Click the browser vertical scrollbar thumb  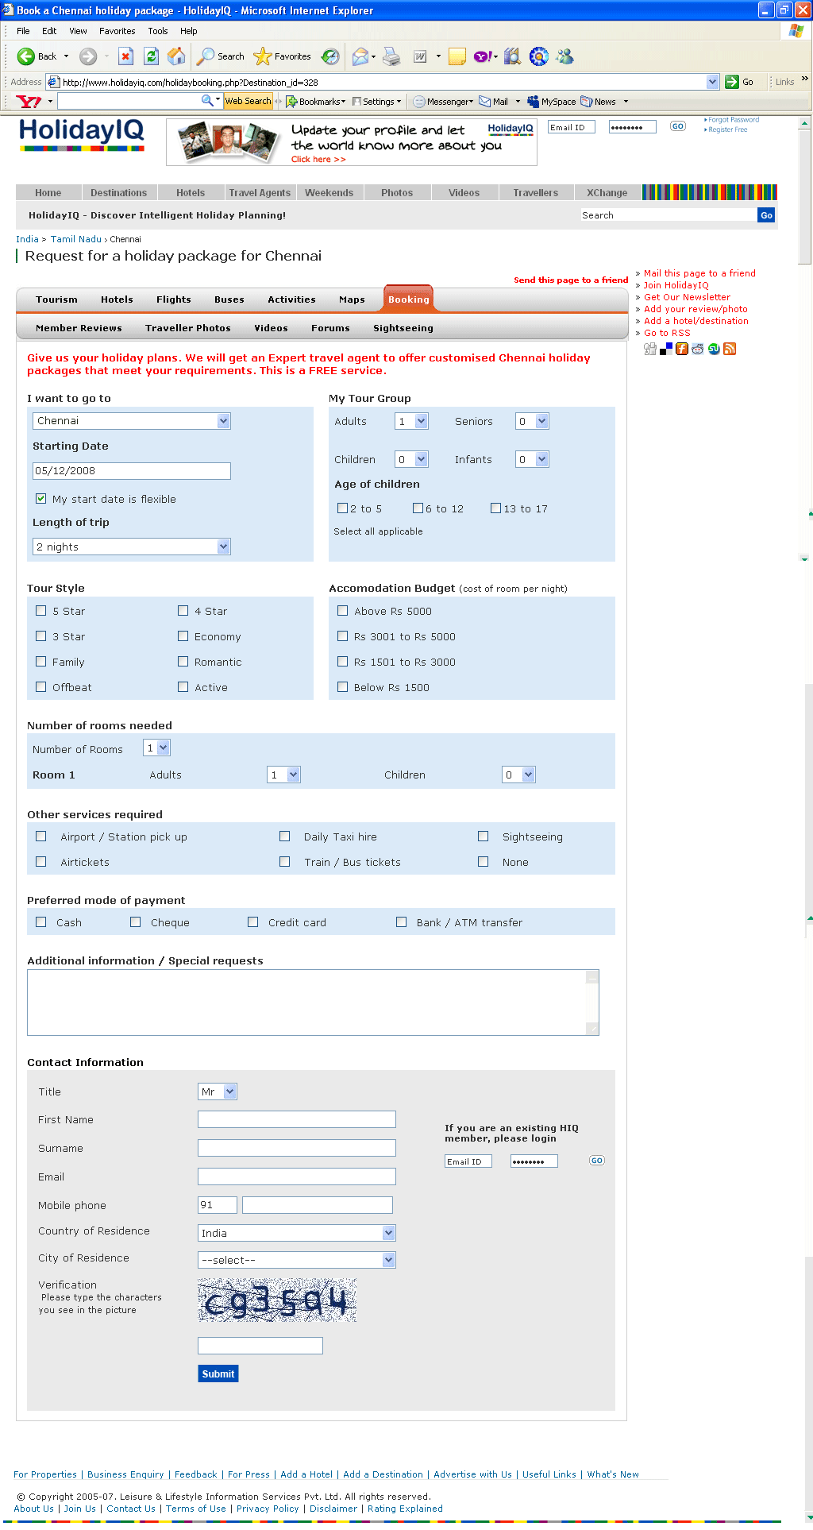[x=805, y=197]
